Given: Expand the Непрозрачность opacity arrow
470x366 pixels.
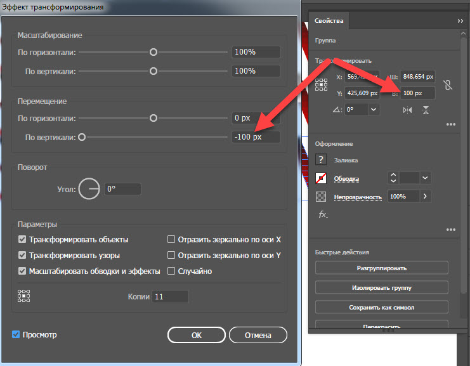Looking at the screenshot, I should pos(425,197).
